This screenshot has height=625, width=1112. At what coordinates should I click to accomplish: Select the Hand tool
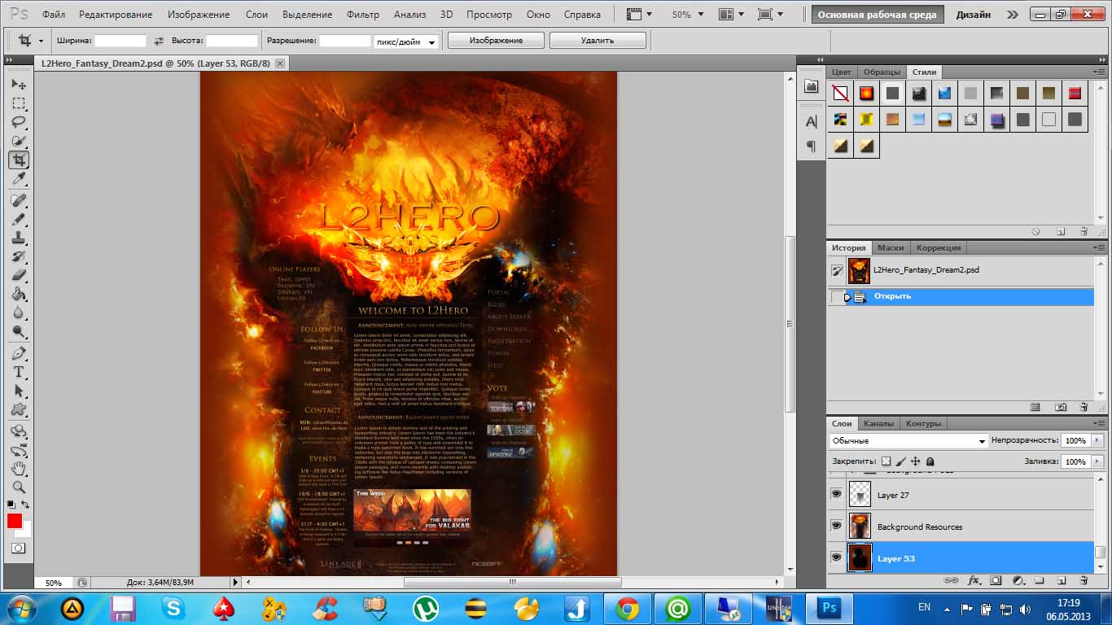click(19, 469)
